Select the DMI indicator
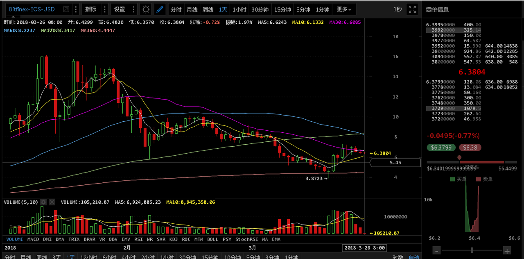Viewport: 524px width, 259px height. click(47, 239)
